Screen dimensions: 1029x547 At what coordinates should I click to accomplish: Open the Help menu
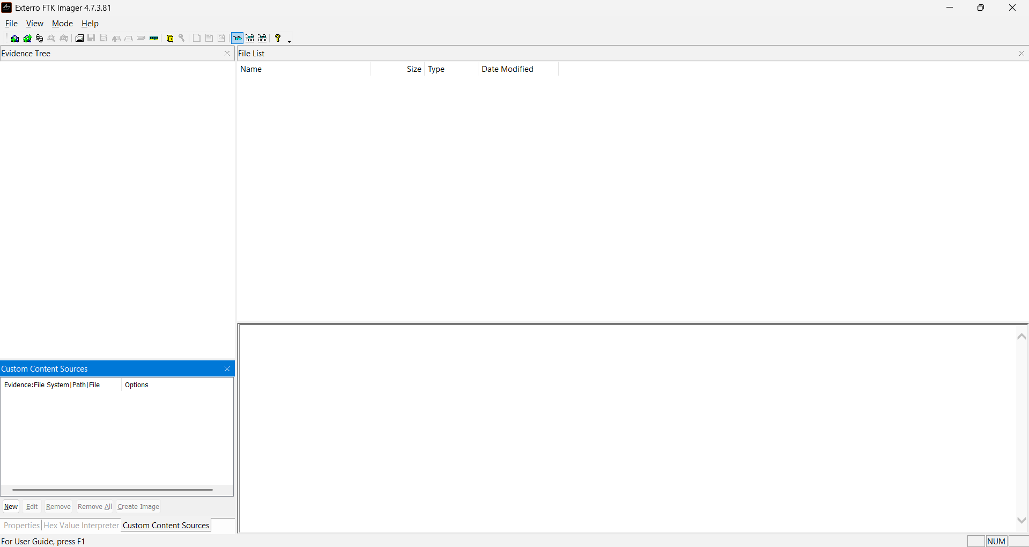pos(90,24)
